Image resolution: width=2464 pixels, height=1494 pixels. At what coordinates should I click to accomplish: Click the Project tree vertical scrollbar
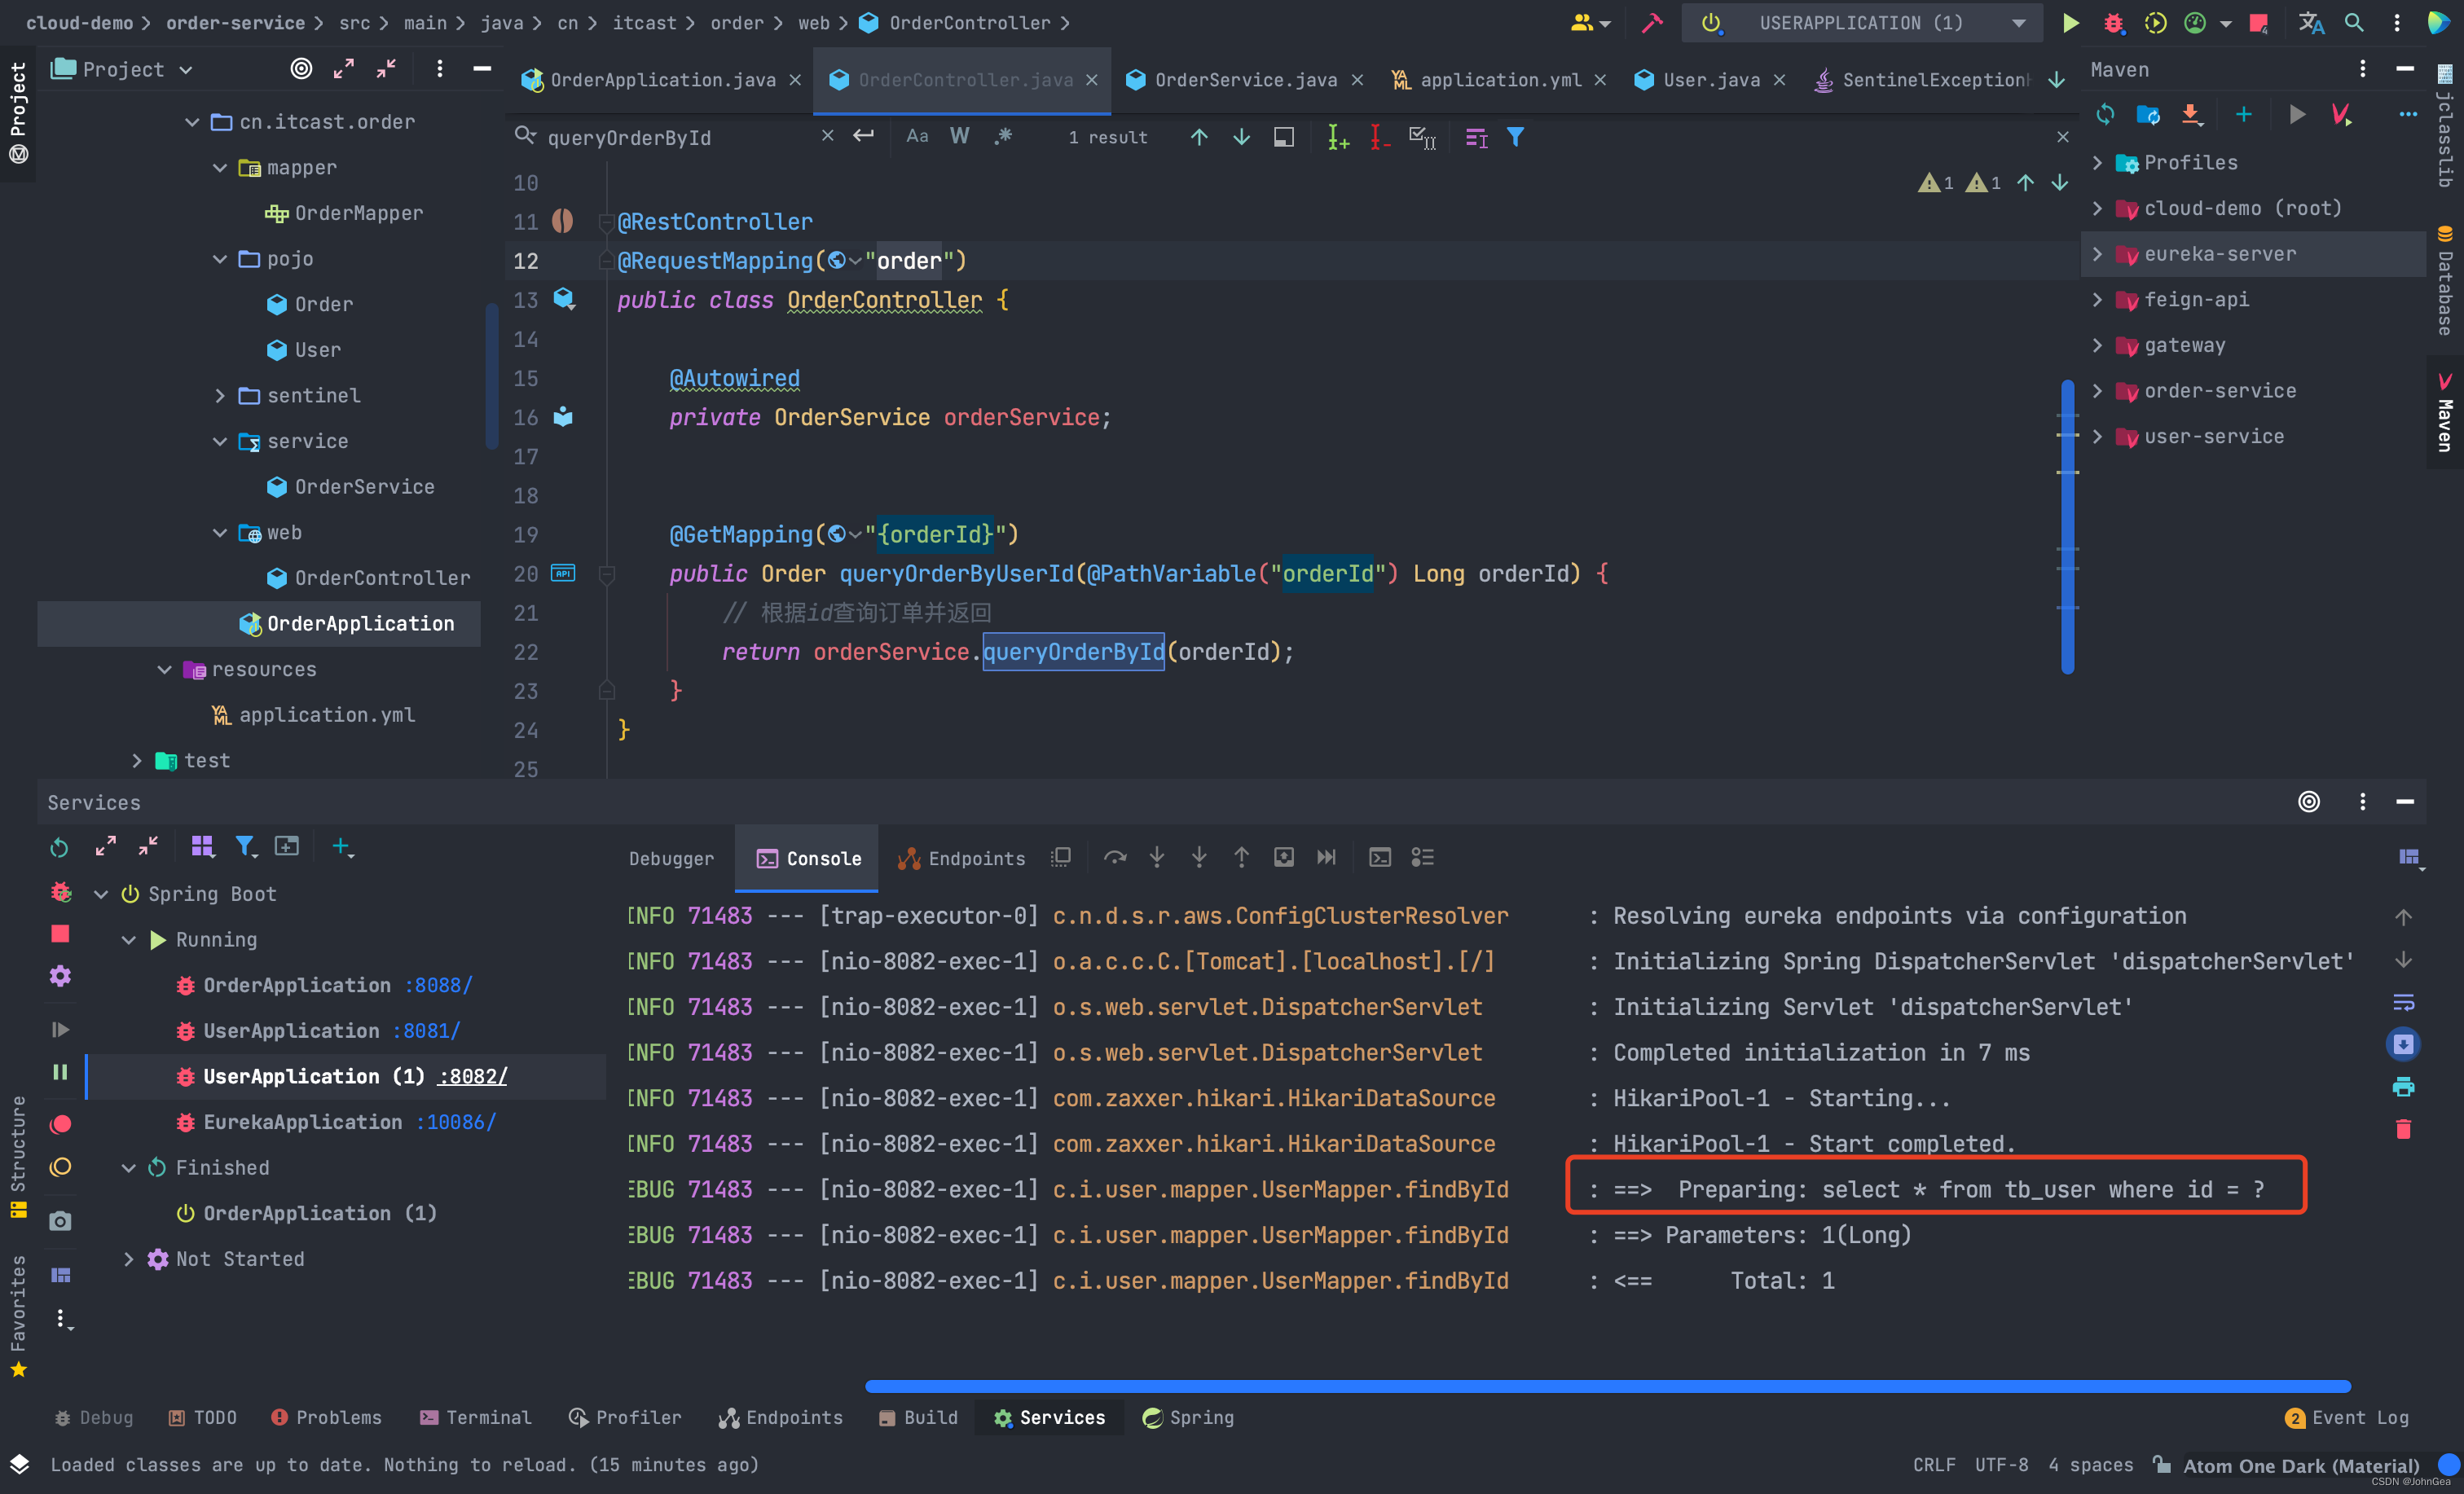click(491, 376)
